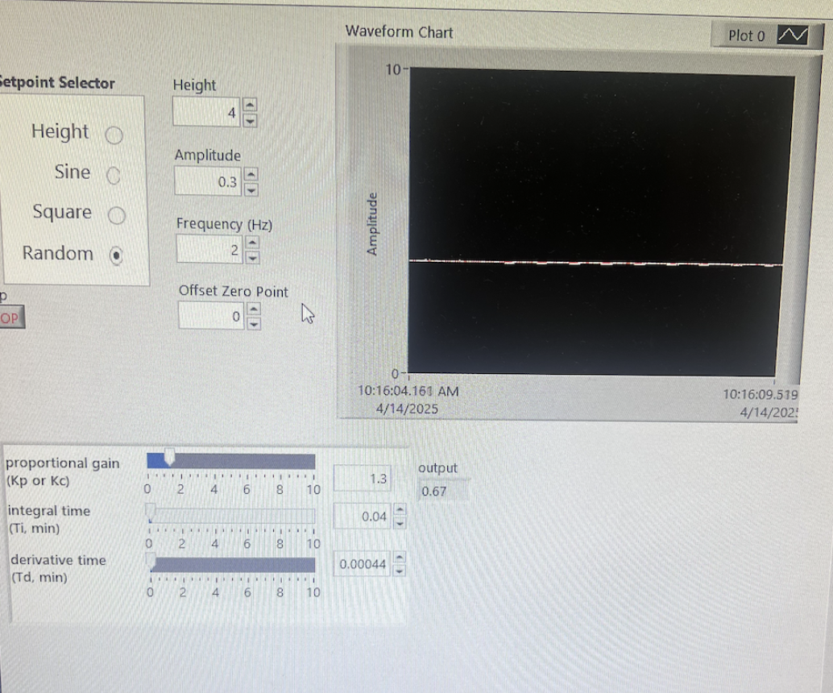Decrement the Height value

tap(250, 120)
